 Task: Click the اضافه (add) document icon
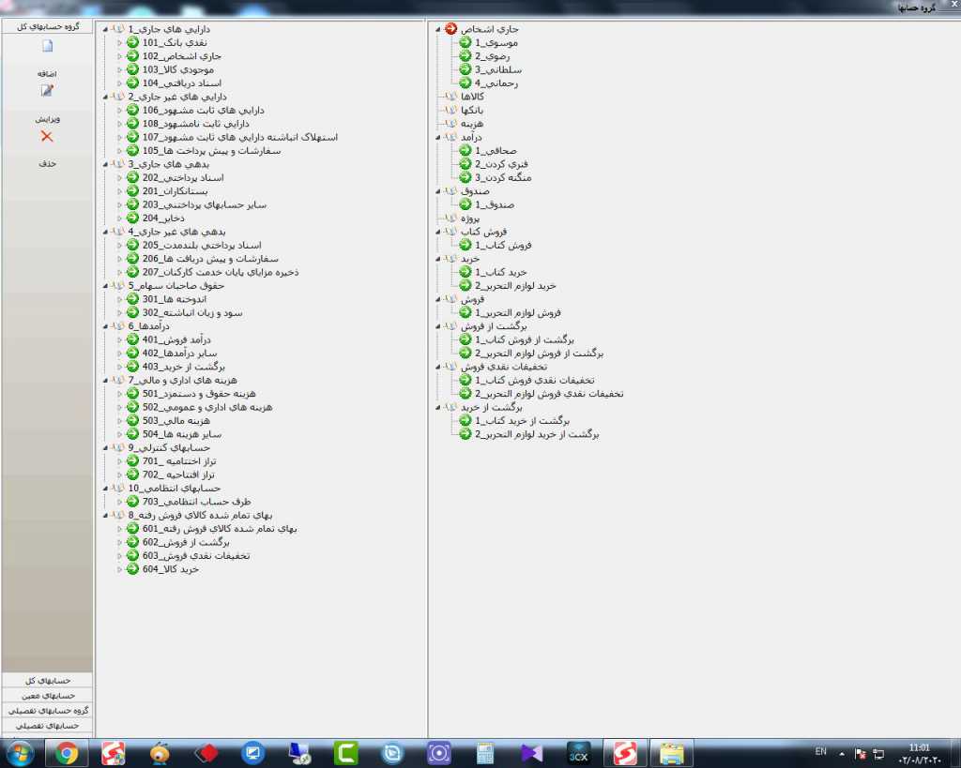[x=48, y=46]
